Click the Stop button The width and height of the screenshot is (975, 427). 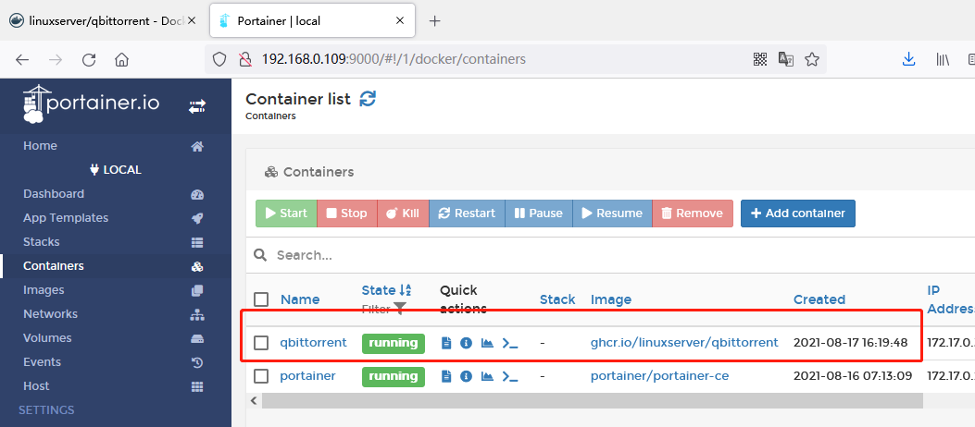[x=347, y=213]
